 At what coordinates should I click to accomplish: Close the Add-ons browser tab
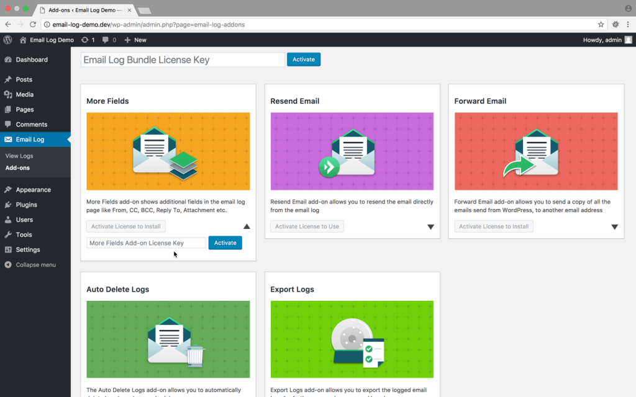coord(129,10)
